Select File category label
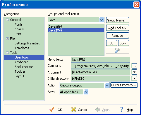The image size is (141, 115). point(12,39)
